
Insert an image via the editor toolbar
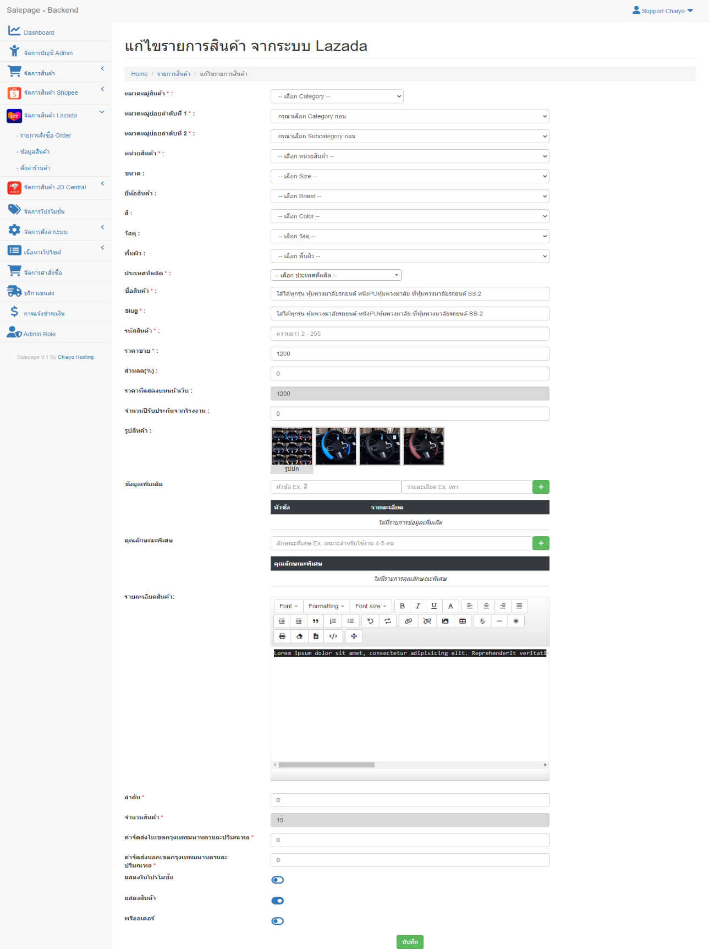pyautogui.click(x=445, y=621)
